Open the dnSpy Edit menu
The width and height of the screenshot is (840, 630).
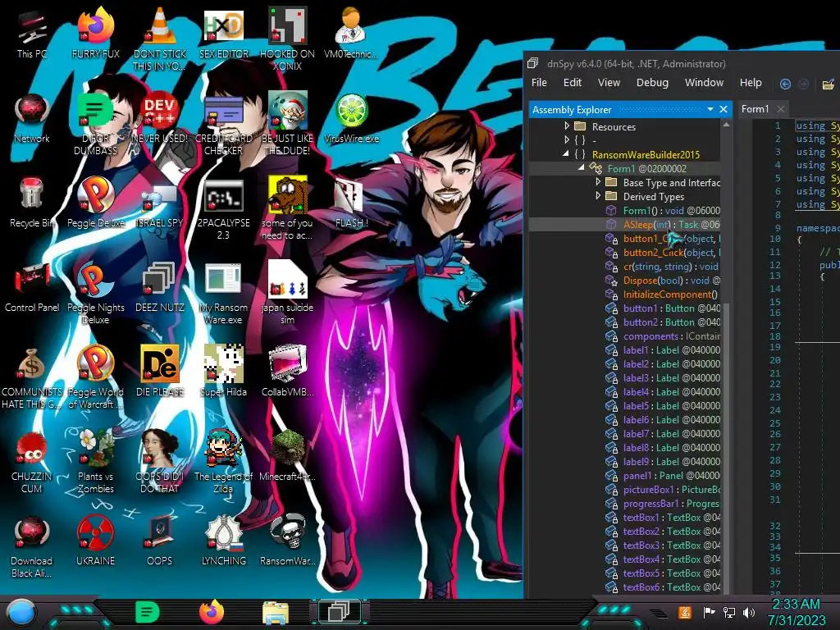(x=572, y=83)
